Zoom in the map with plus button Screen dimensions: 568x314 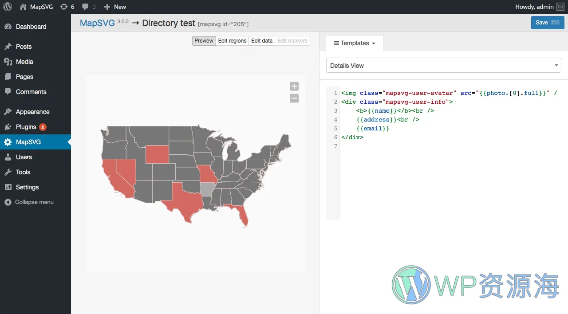click(x=294, y=86)
